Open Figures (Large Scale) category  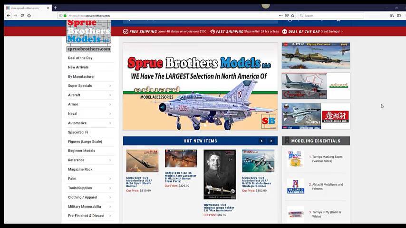pyautogui.click(x=85, y=142)
